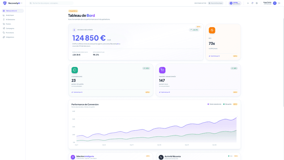Open Tableau de bord in the sidebar

click(x=13, y=11)
